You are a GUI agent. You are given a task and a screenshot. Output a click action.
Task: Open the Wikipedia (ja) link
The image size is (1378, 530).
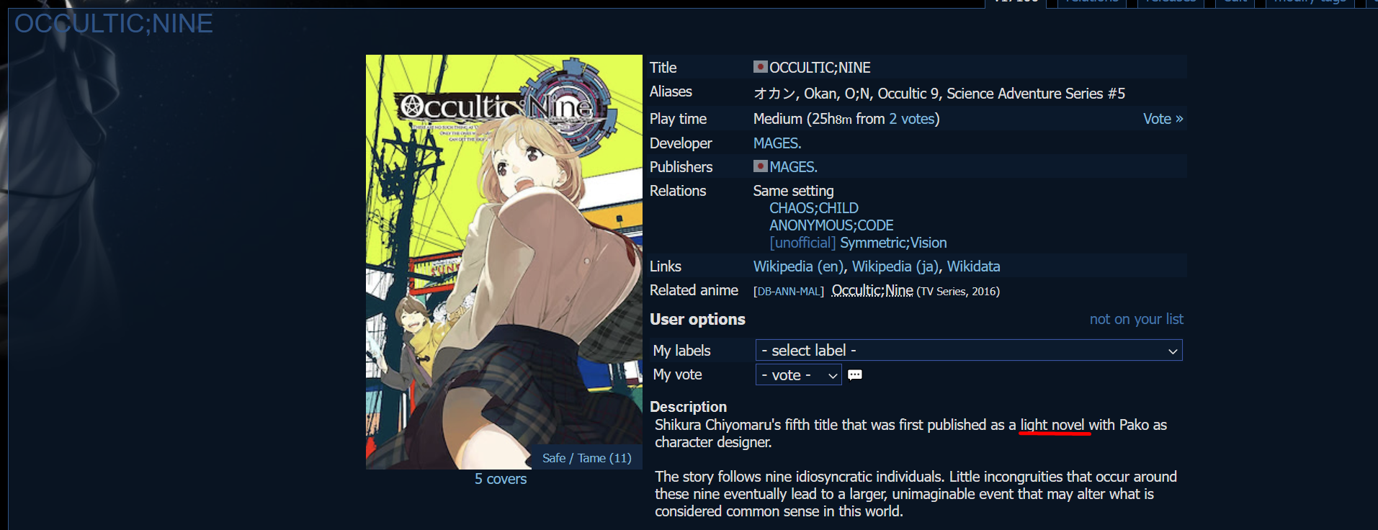(x=895, y=266)
